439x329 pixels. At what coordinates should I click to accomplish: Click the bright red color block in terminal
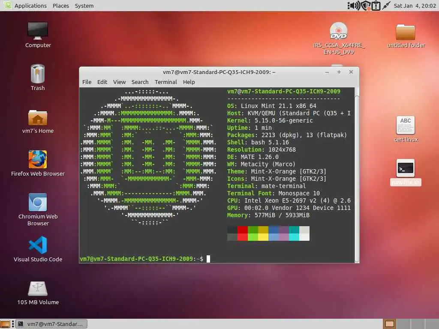pos(243,237)
